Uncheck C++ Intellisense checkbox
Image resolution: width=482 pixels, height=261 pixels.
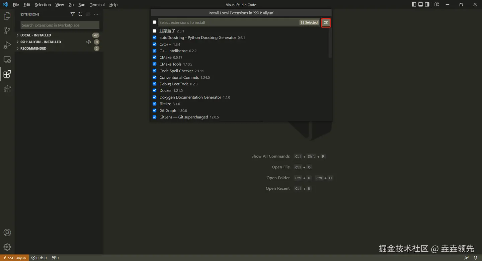(x=154, y=51)
